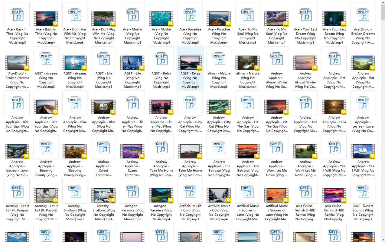This screenshot has height=242, width=385.
Task: Select the Sooner or Later MP3 file icon
Action: coord(248,191)
